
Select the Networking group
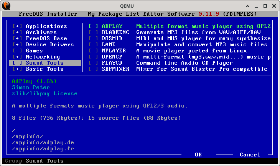43,57
